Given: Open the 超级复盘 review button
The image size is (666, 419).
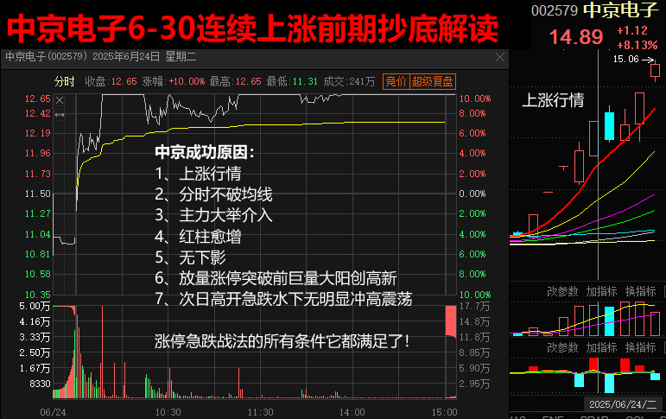Looking at the screenshot, I should click(433, 81).
